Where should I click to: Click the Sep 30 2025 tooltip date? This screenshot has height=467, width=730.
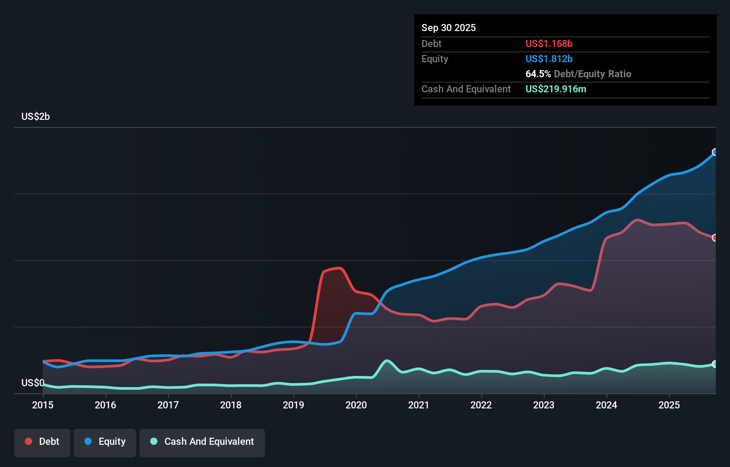[449, 28]
